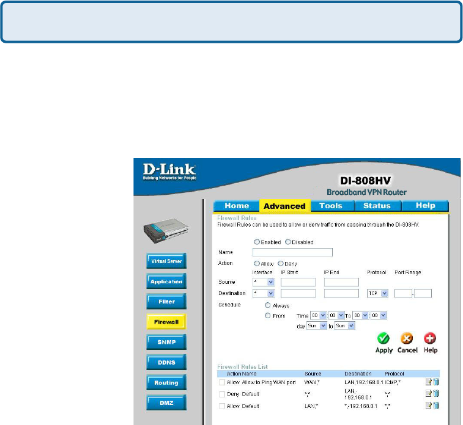
Task: Open the end minute time dropdown
Action: [x=379, y=315]
